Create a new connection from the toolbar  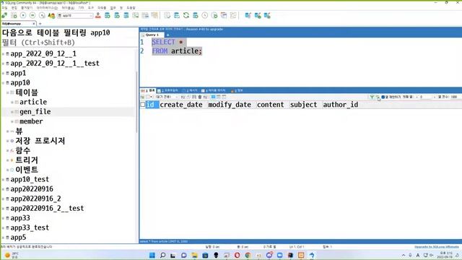coord(4,15)
